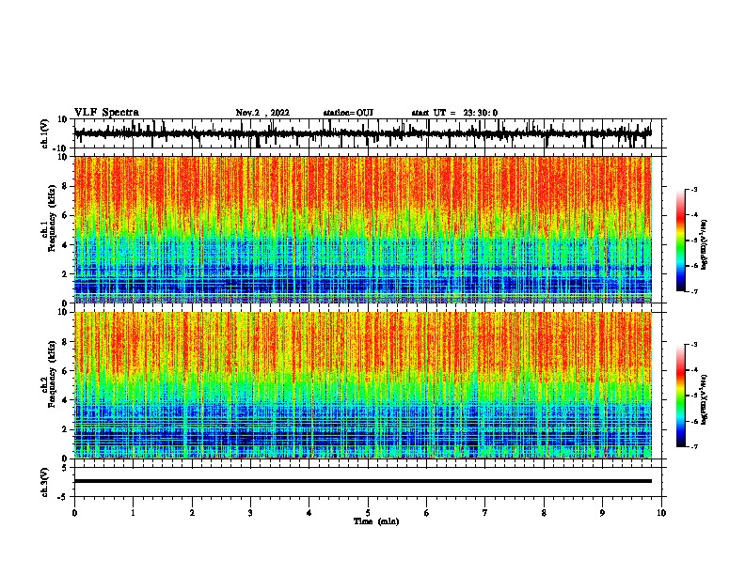
Task: Click the '4' kHz tick on ch.2 spectrogram
Action: click(65, 400)
